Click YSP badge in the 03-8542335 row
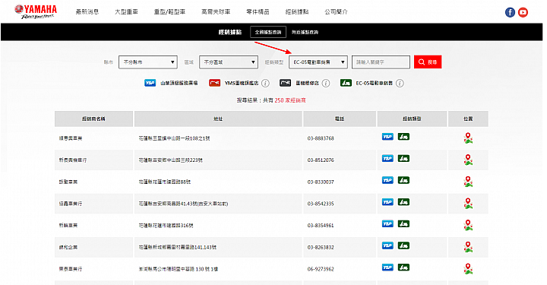 387,202
